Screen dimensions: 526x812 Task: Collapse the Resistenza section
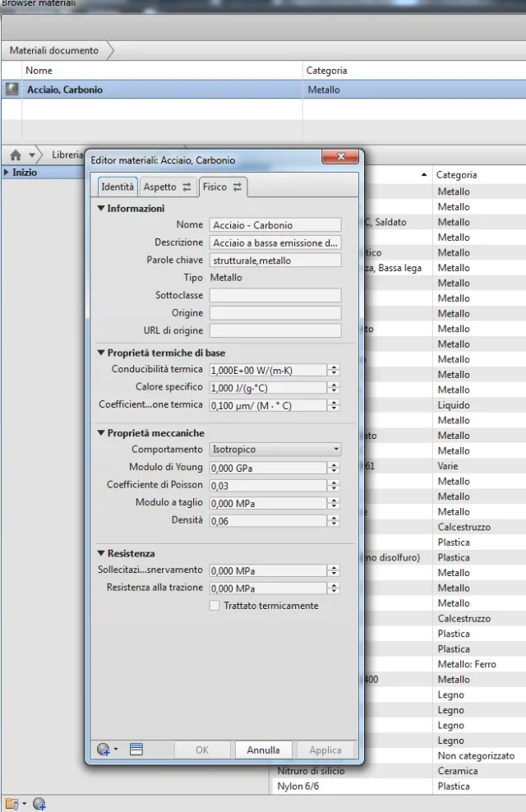coord(101,553)
